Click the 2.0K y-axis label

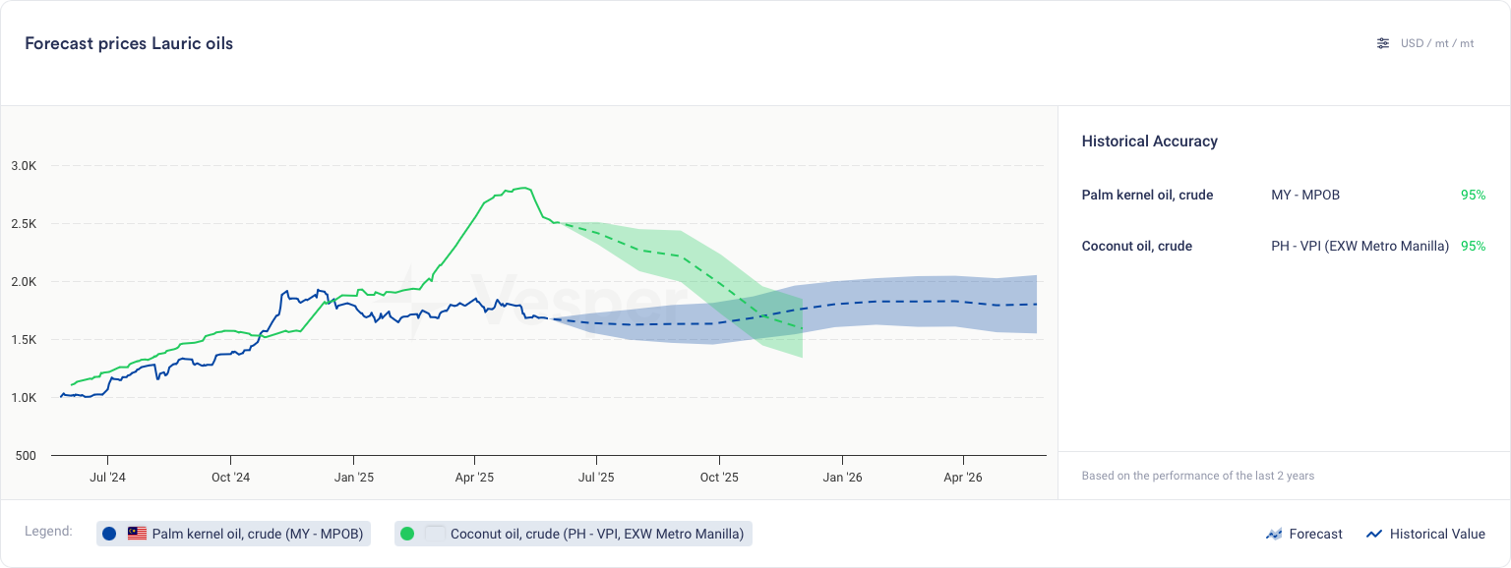[x=24, y=282]
